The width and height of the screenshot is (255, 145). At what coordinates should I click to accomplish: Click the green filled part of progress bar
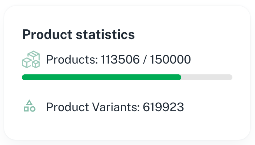[x=102, y=77]
